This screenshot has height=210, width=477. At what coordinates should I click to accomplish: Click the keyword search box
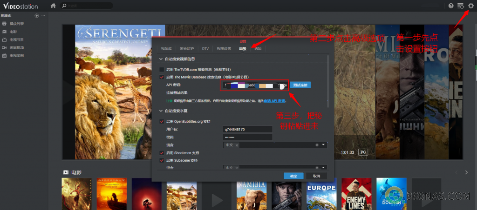pyautogui.click(x=86, y=6)
